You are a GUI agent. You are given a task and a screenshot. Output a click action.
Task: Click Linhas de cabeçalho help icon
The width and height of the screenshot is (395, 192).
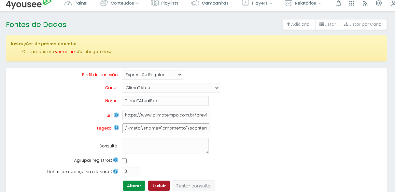pos(116,171)
